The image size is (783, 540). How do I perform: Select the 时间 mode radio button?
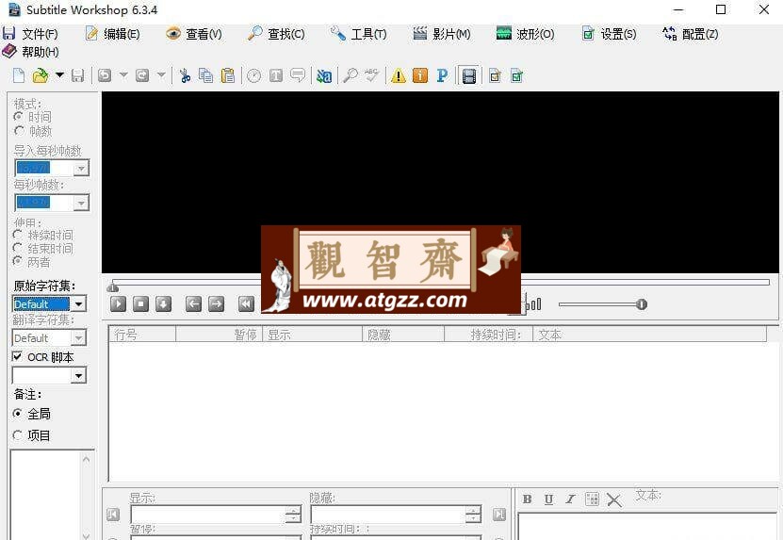19,117
